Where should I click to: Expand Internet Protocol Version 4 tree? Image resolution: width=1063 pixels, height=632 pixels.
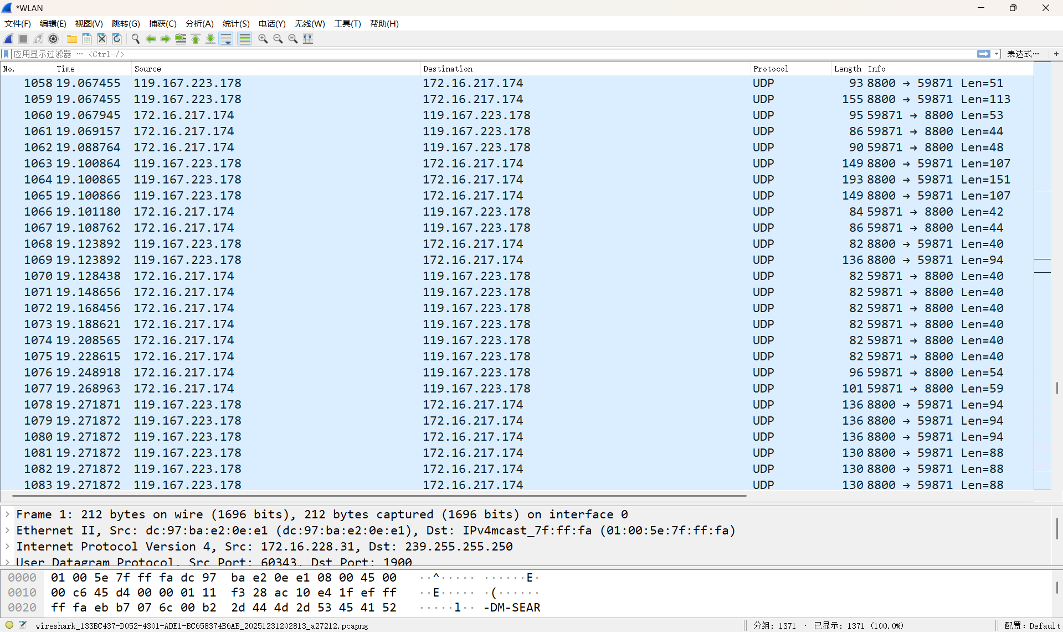point(7,547)
